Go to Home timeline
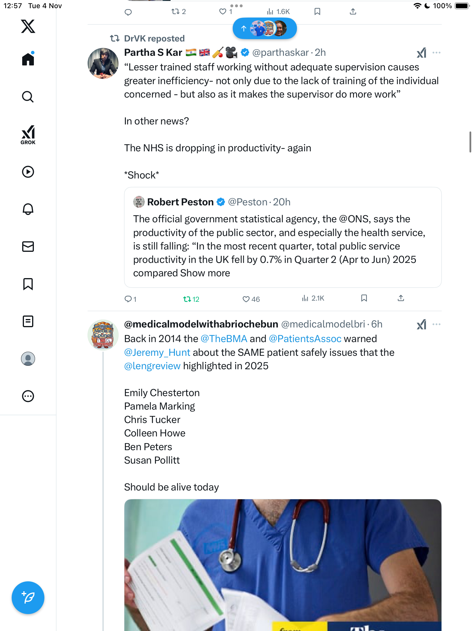The height and width of the screenshot is (631, 473). [x=28, y=59]
